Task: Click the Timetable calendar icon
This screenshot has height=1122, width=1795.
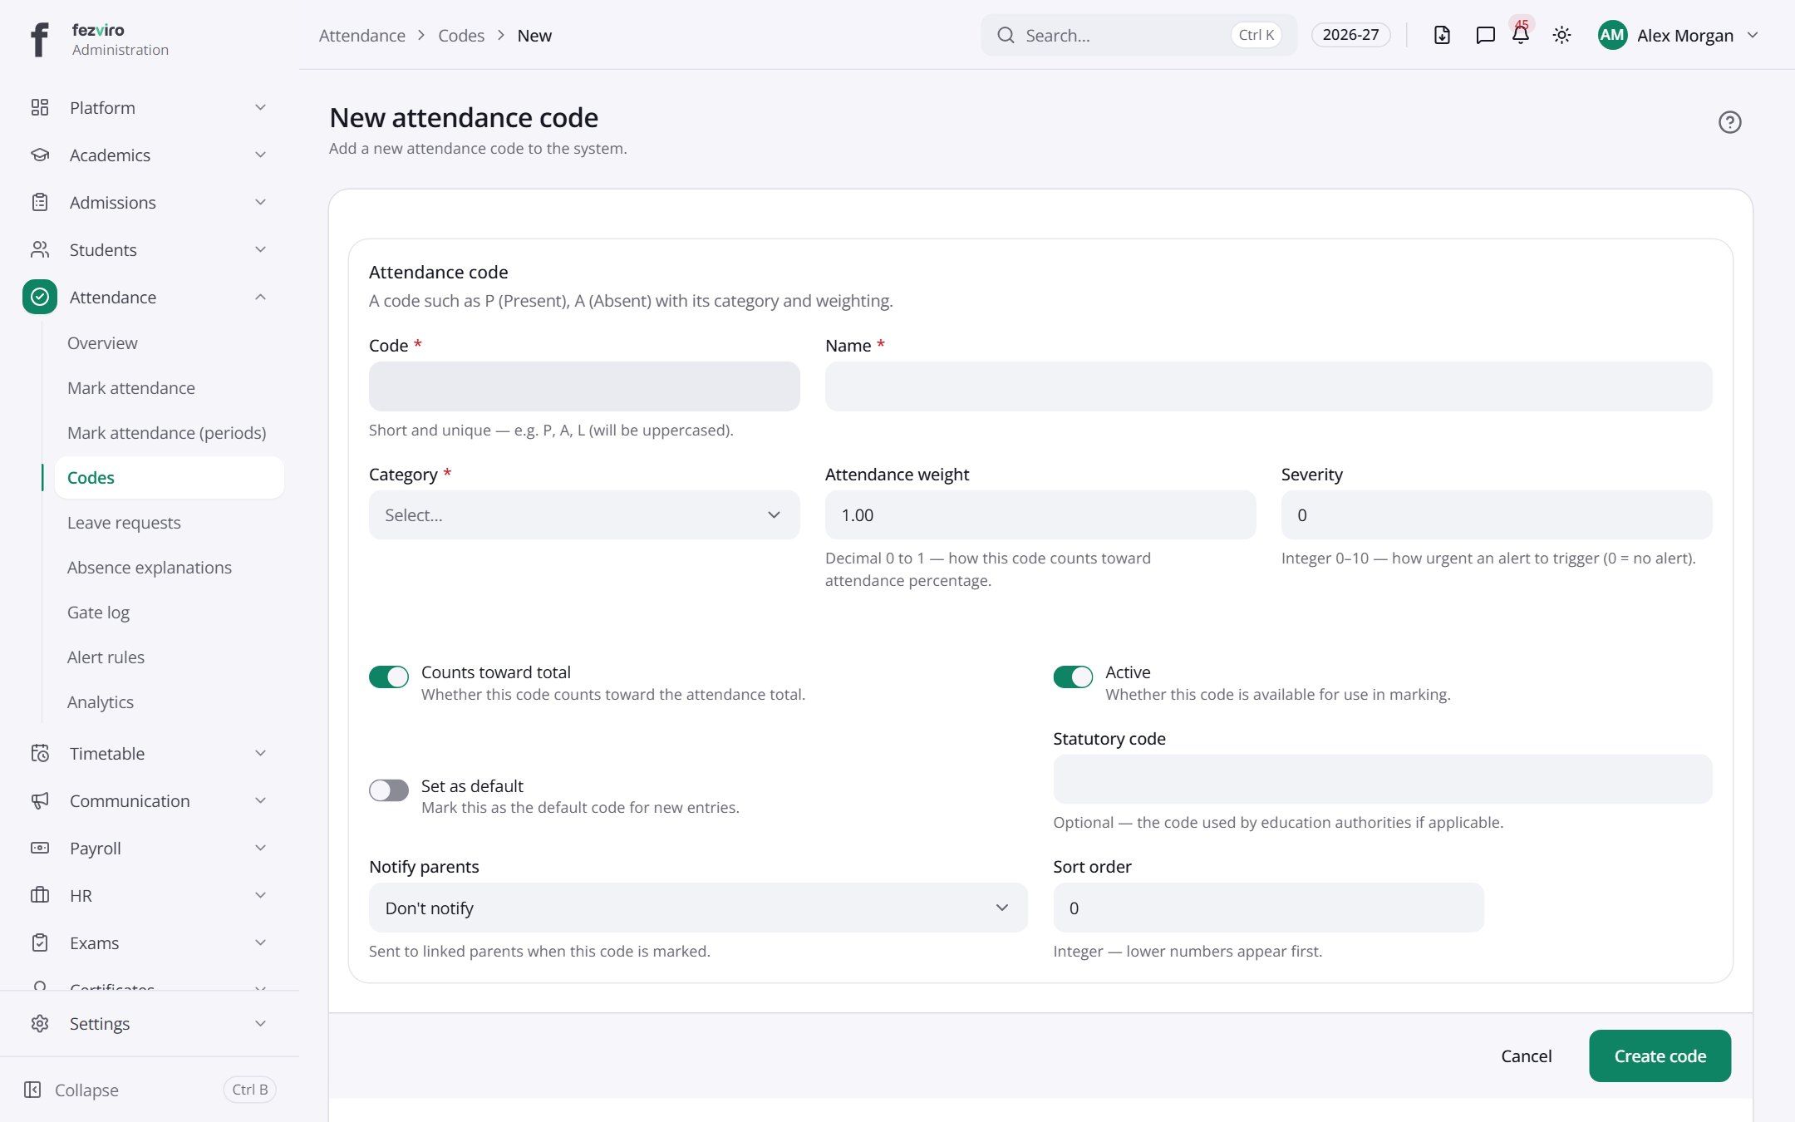Action: [x=40, y=753]
